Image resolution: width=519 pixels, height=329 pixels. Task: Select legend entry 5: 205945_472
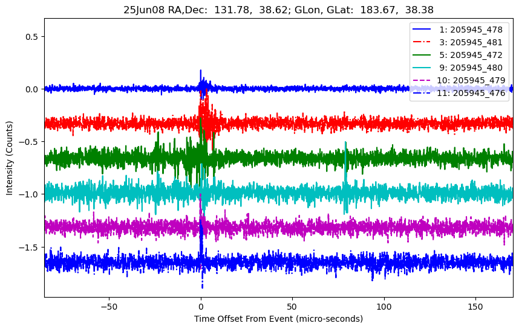471,55
